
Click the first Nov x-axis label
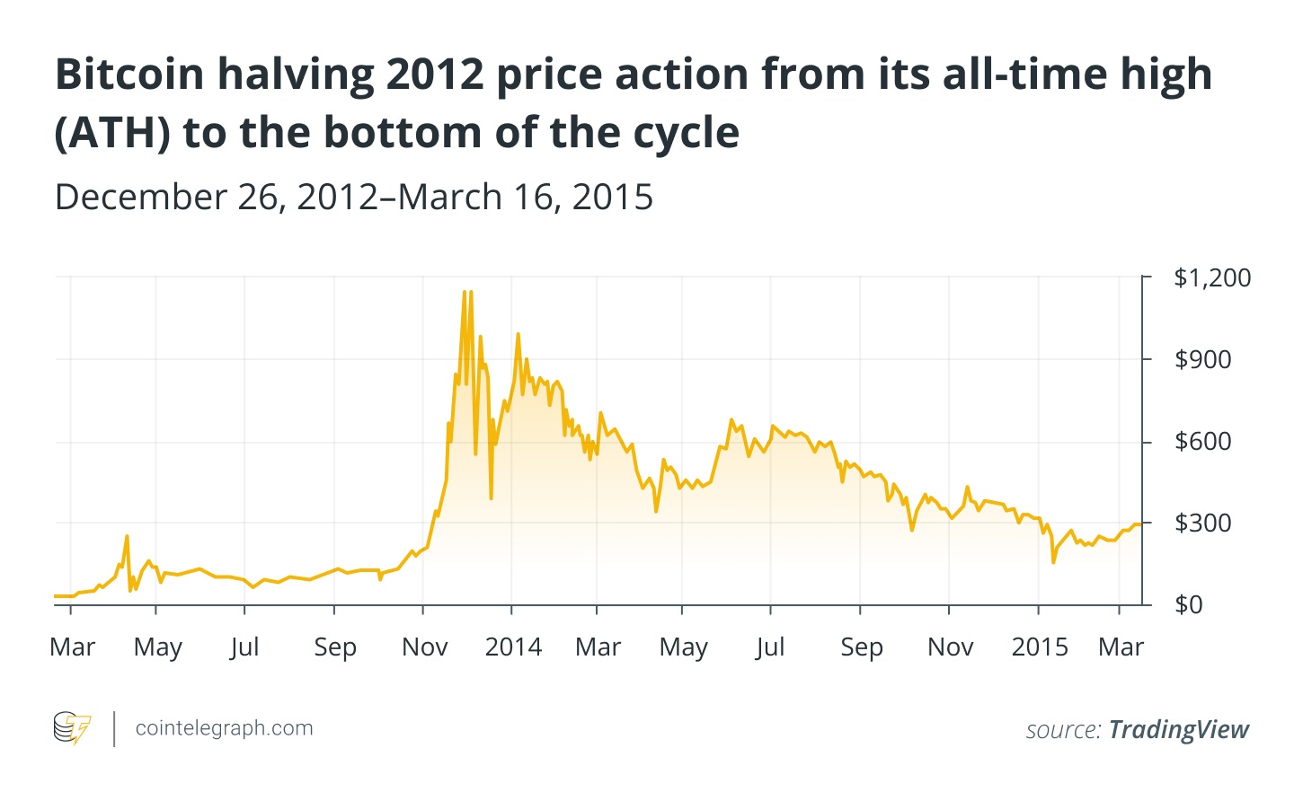click(424, 647)
